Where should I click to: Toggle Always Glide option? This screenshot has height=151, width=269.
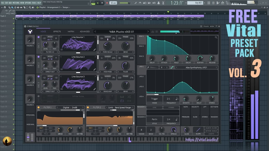click(211, 128)
